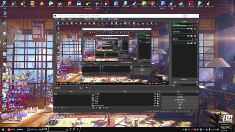Hide the 上周榜一 text source

tap(155, 94)
